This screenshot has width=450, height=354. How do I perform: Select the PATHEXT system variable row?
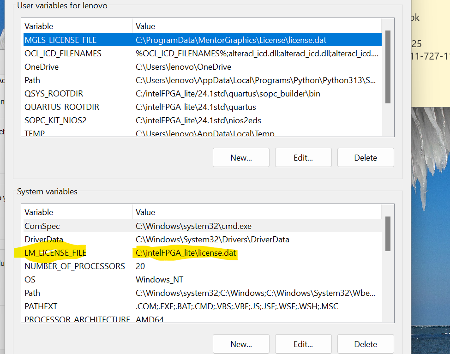click(x=41, y=306)
